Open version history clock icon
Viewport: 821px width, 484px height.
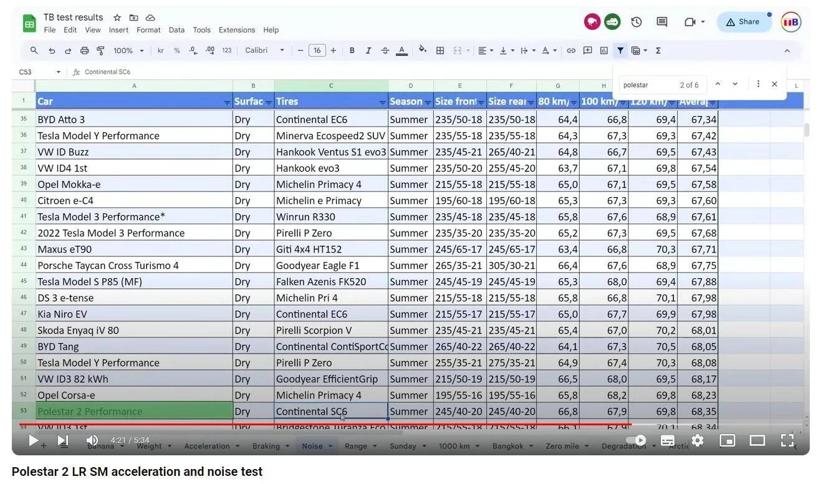pyautogui.click(x=636, y=22)
